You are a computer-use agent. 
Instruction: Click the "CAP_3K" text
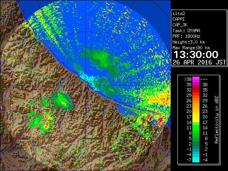tap(180, 25)
